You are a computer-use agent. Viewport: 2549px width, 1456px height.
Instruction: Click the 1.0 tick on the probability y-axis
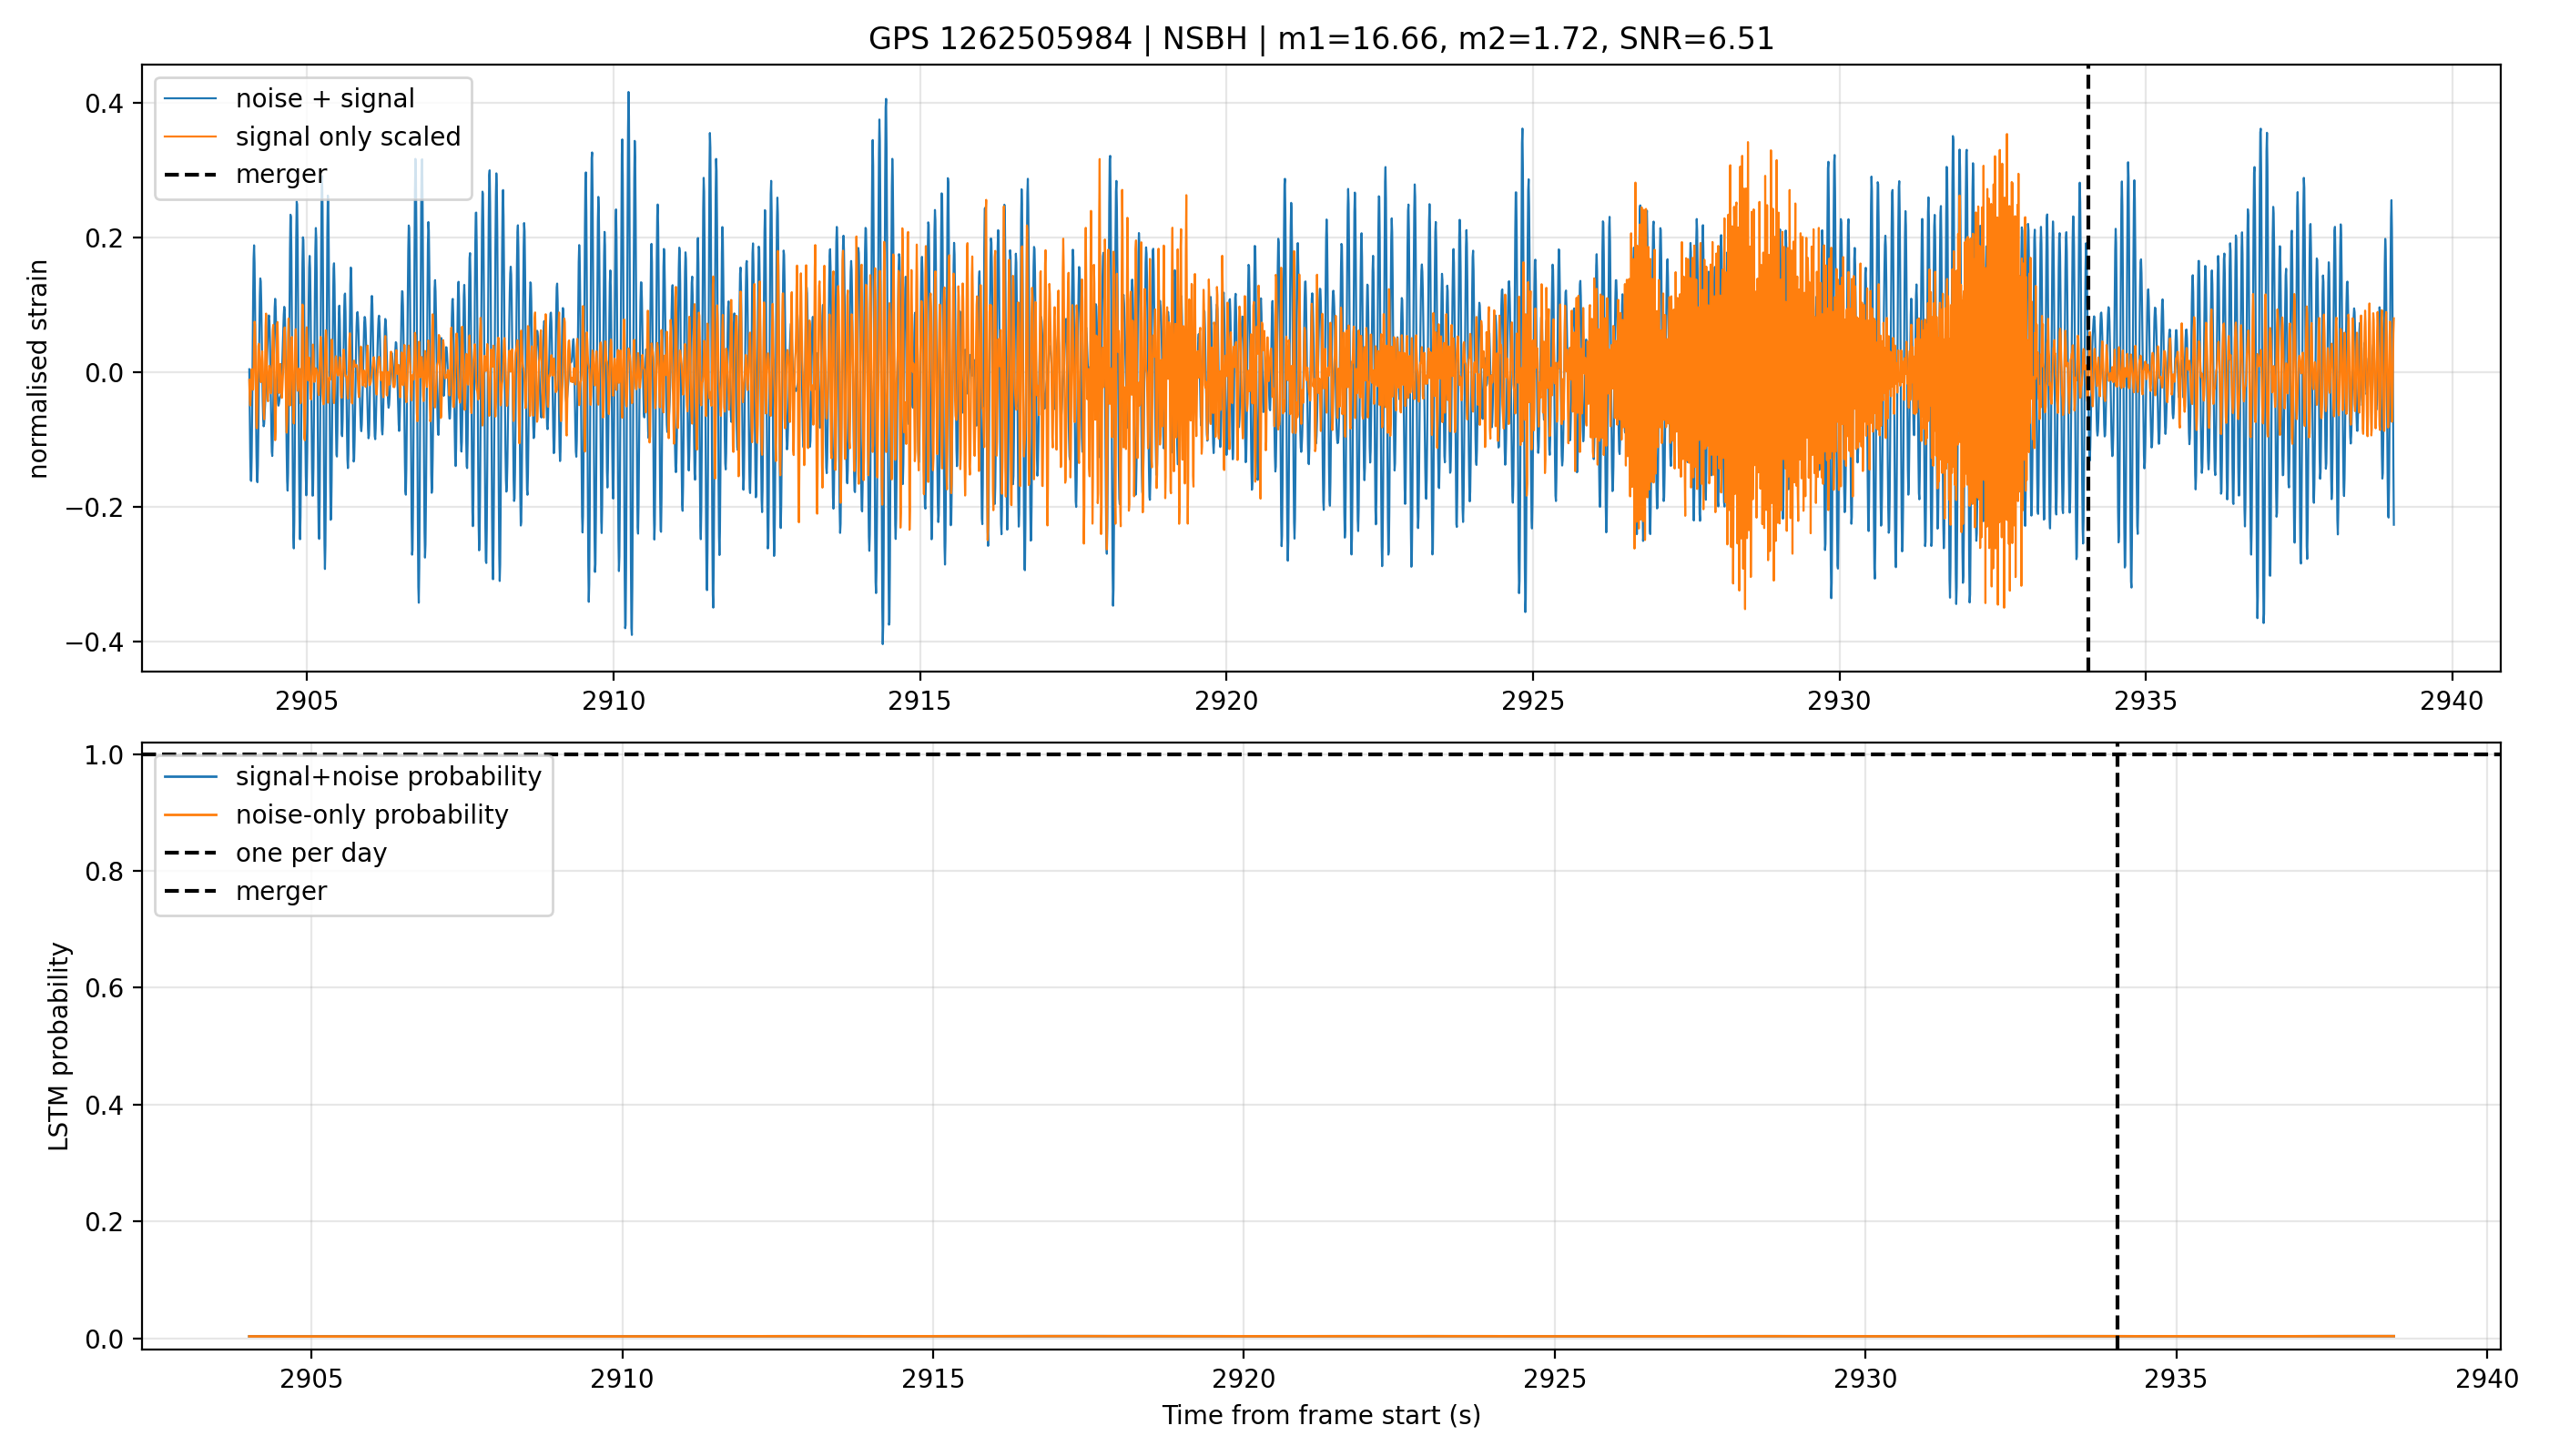[x=104, y=755]
